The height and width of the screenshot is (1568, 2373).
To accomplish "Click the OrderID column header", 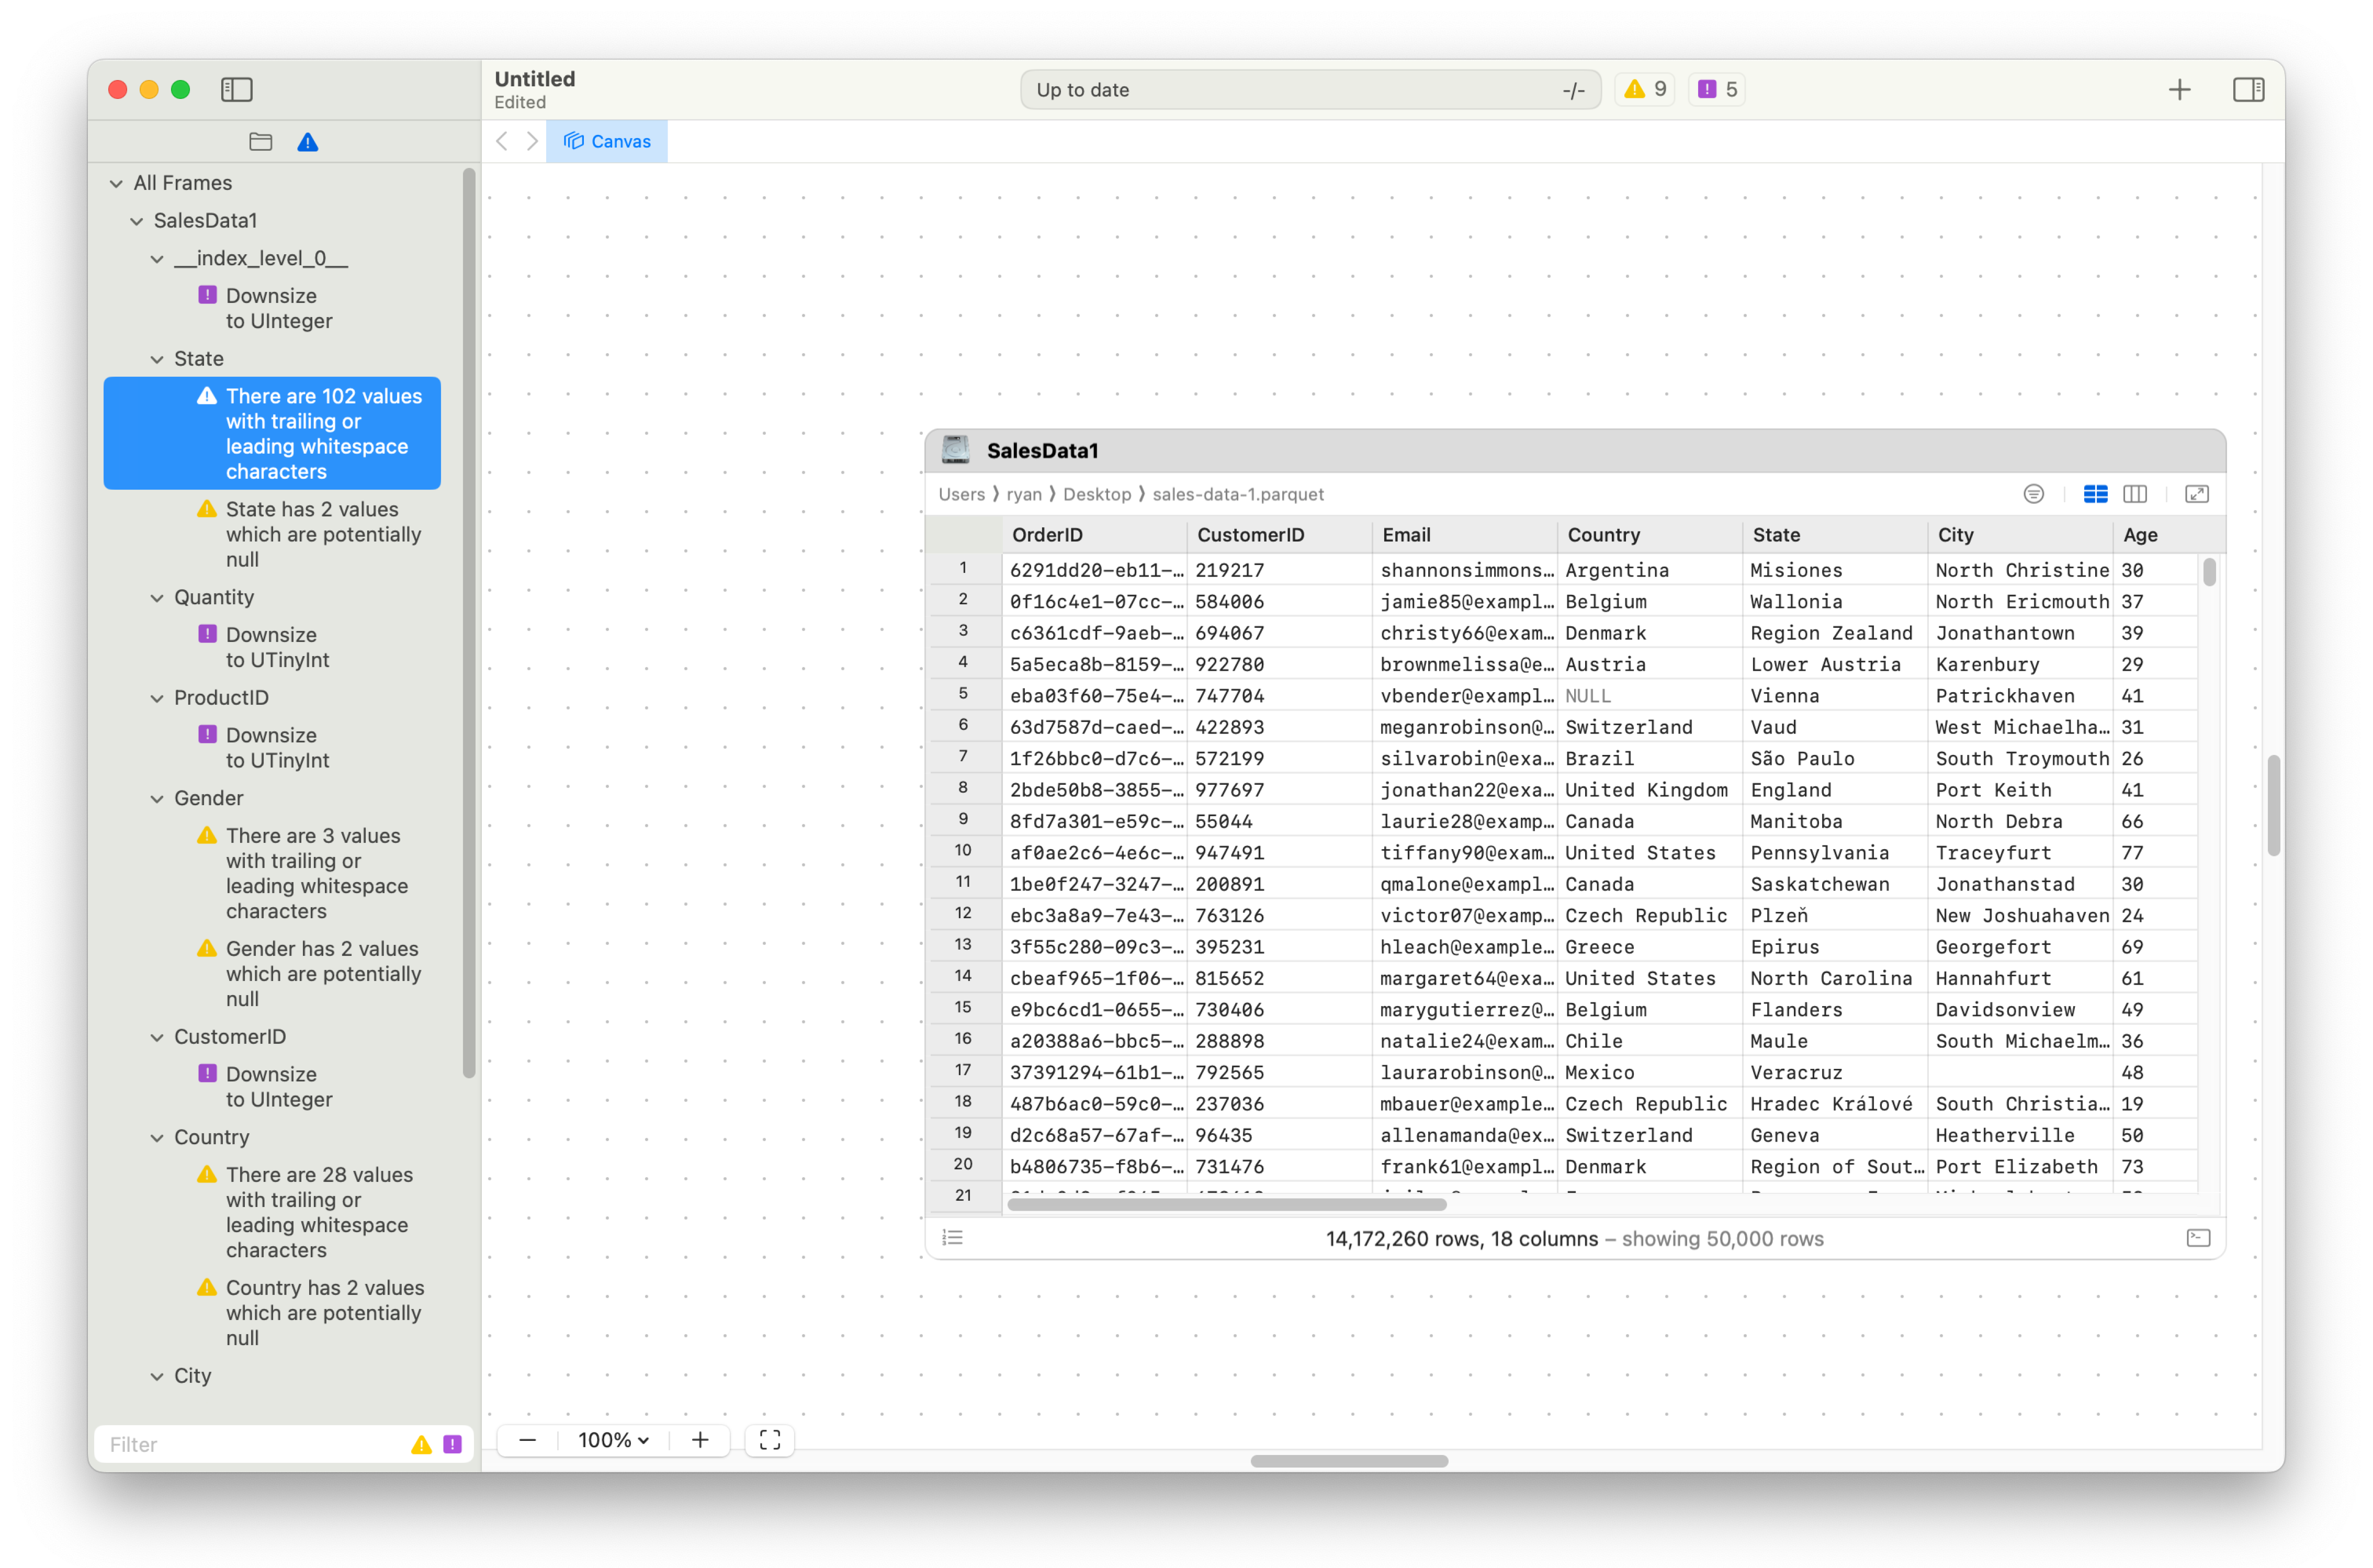I will pyautogui.click(x=1094, y=535).
